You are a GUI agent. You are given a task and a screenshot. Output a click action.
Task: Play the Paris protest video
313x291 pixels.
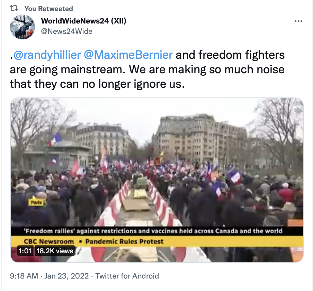click(x=157, y=180)
